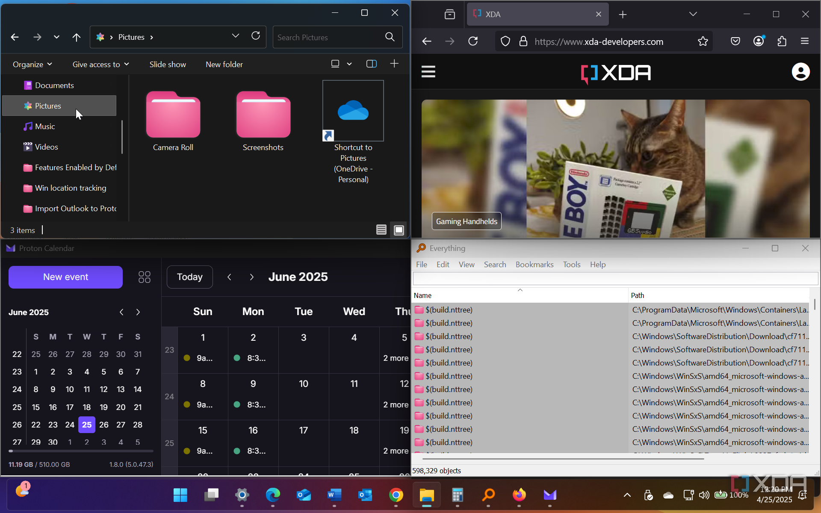Open the Pocket icon in Firefox toolbar

pos(735,41)
